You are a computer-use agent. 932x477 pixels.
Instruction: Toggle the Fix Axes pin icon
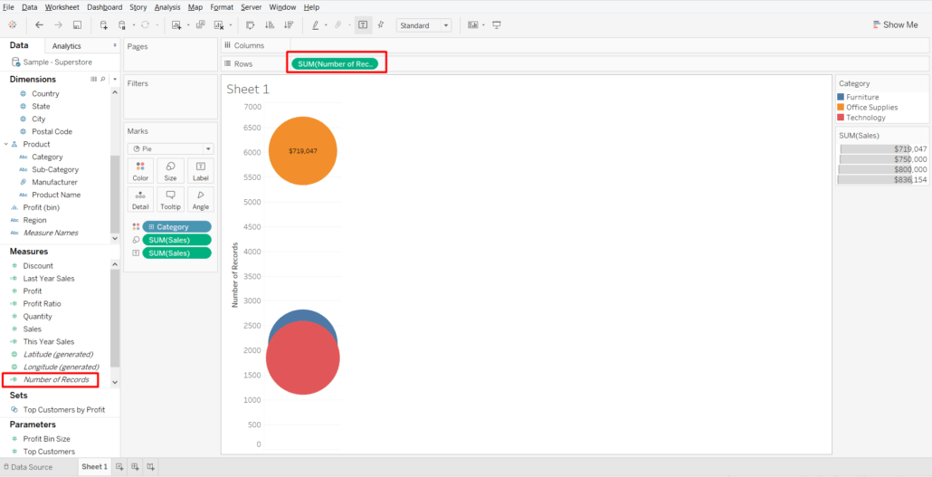381,25
